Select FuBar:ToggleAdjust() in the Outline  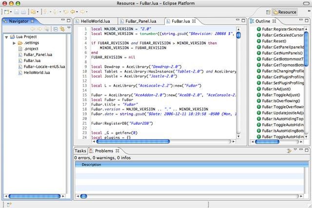pyautogui.click(x=278, y=95)
